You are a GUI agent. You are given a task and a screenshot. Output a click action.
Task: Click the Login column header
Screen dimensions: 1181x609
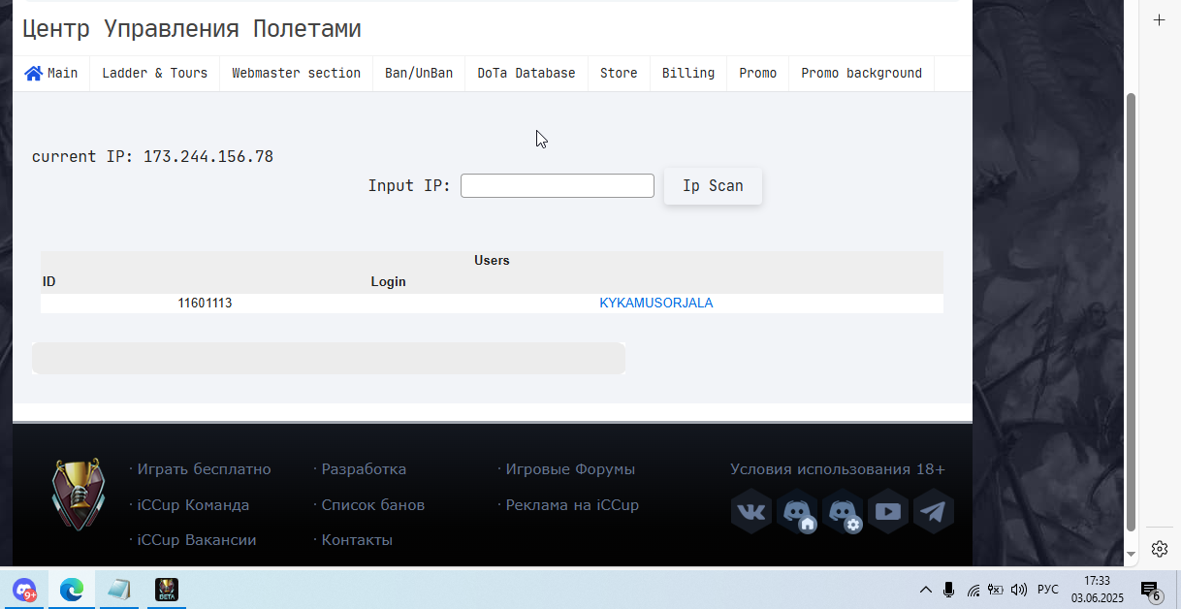coord(388,282)
